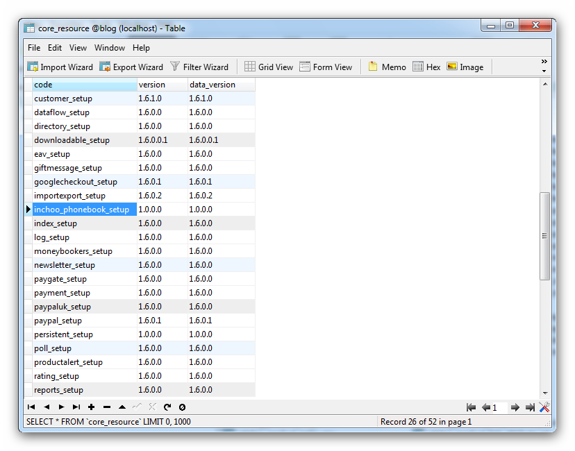
Task: Switch to Form View
Action: (326, 67)
